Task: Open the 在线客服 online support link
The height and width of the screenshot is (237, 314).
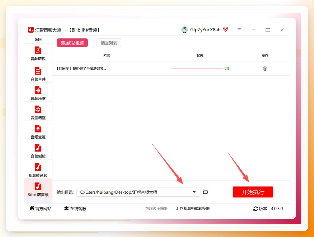Action: 75,209
